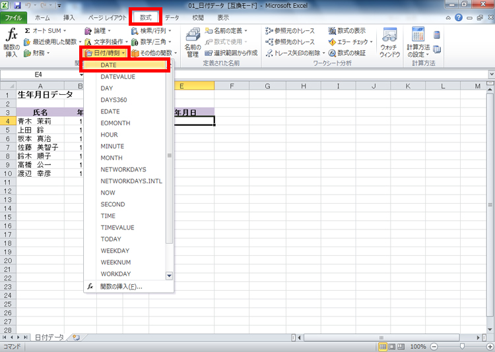Select the NETWORKDAYS.INTL function
This screenshot has width=495, height=352.
tap(125, 181)
